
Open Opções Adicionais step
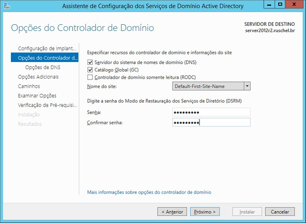pos(38,77)
